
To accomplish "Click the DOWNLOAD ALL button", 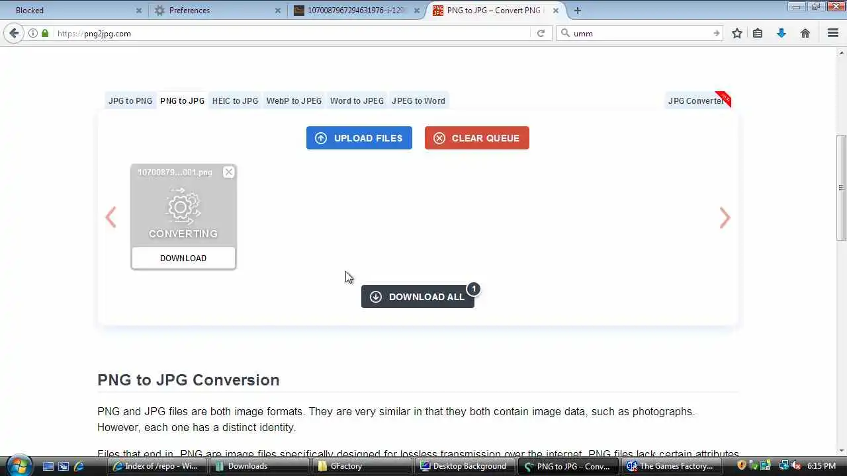I will [418, 297].
